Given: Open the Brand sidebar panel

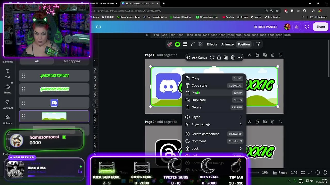Looking at the screenshot, I should (x=8, y=89).
